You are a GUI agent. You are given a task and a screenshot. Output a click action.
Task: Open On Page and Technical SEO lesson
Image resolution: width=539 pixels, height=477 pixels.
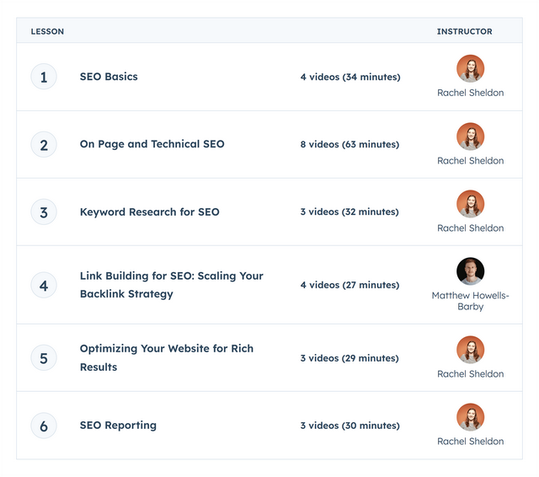pyautogui.click(x=152, y=144)
